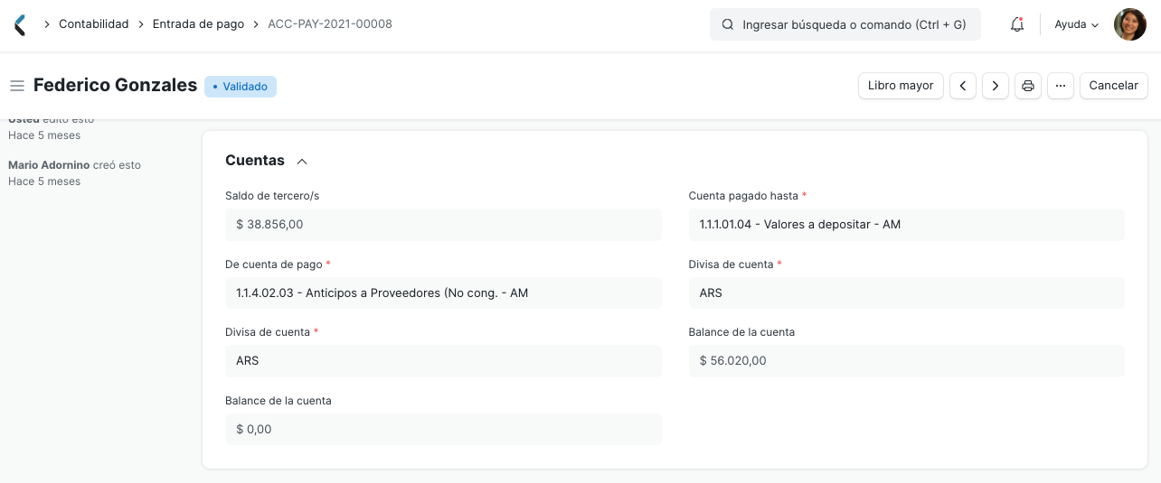Click 'Mario Adornino creó esto' entry
This screenshot has height=483, width=1161.
pyautogui.click(x=74, y=165)
